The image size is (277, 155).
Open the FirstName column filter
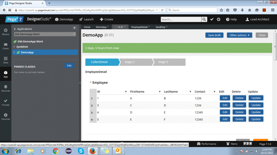click(160, 92)
